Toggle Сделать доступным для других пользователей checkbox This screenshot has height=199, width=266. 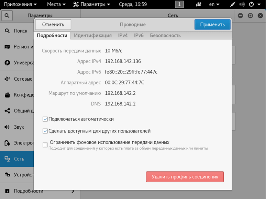tap(45, 131)
